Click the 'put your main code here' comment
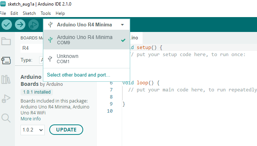Viewport: 257px width, 146px height. click(192, 90)
